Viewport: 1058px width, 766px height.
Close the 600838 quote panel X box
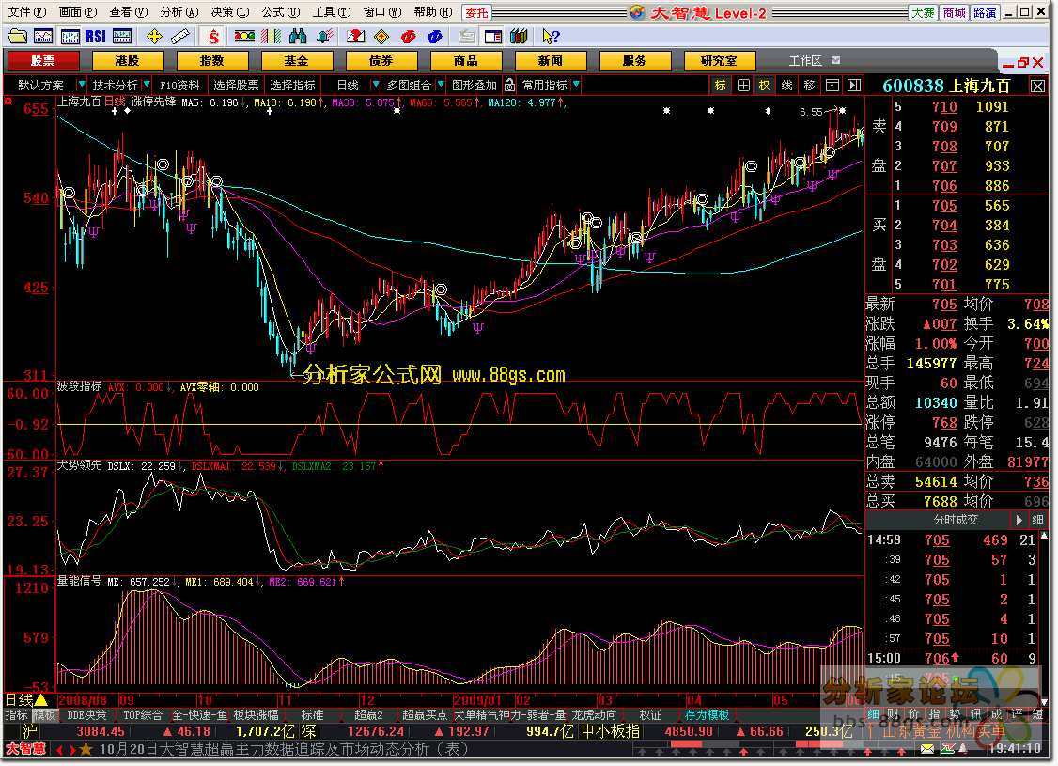1037,86
